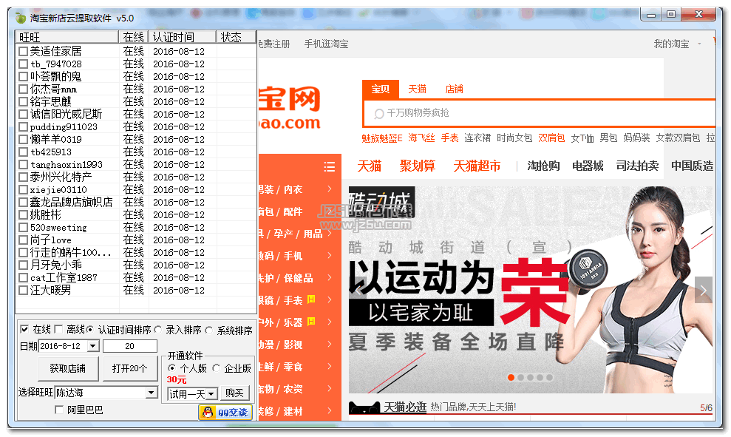Click the 电器城 navigation item
This screenshot has height=437, width=731.
tap(588, 166)
